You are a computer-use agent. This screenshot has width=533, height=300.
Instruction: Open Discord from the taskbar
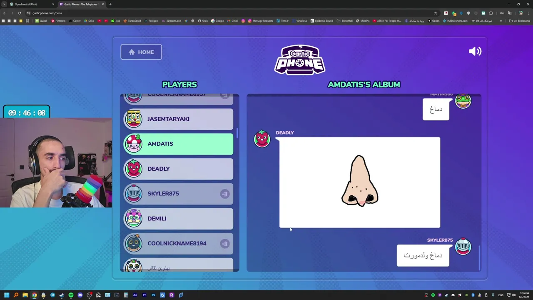[80, 295]
